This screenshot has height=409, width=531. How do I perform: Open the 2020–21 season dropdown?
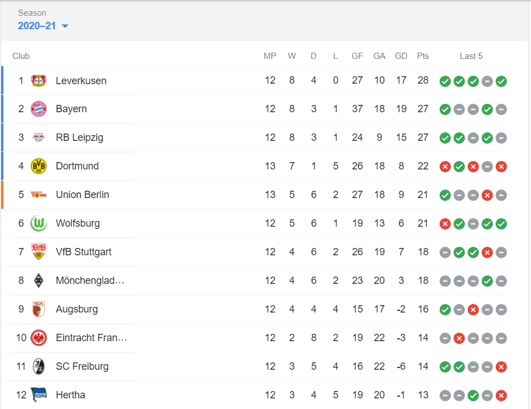43,26
